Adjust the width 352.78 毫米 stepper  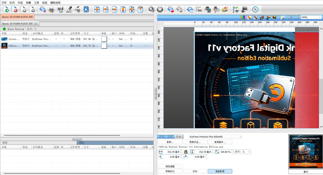181,152
